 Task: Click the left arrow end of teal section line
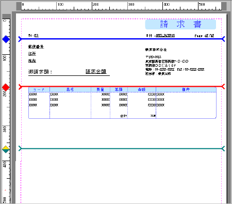point(20,148)
